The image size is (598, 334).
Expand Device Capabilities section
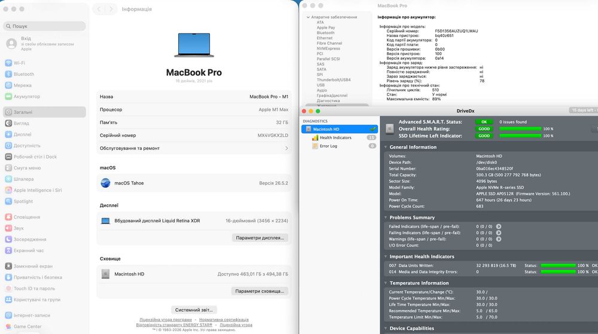[x=386, y=328]
